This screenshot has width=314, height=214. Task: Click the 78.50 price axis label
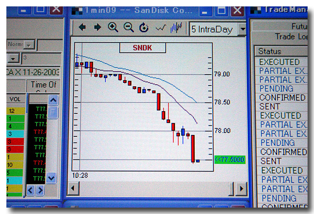click(x=222, y=102)
